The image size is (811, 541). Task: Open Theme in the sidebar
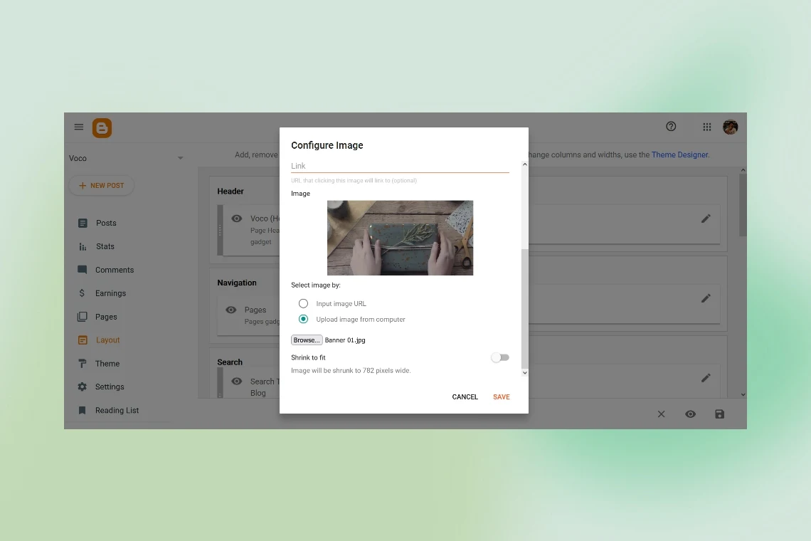(x=107, y=364)
